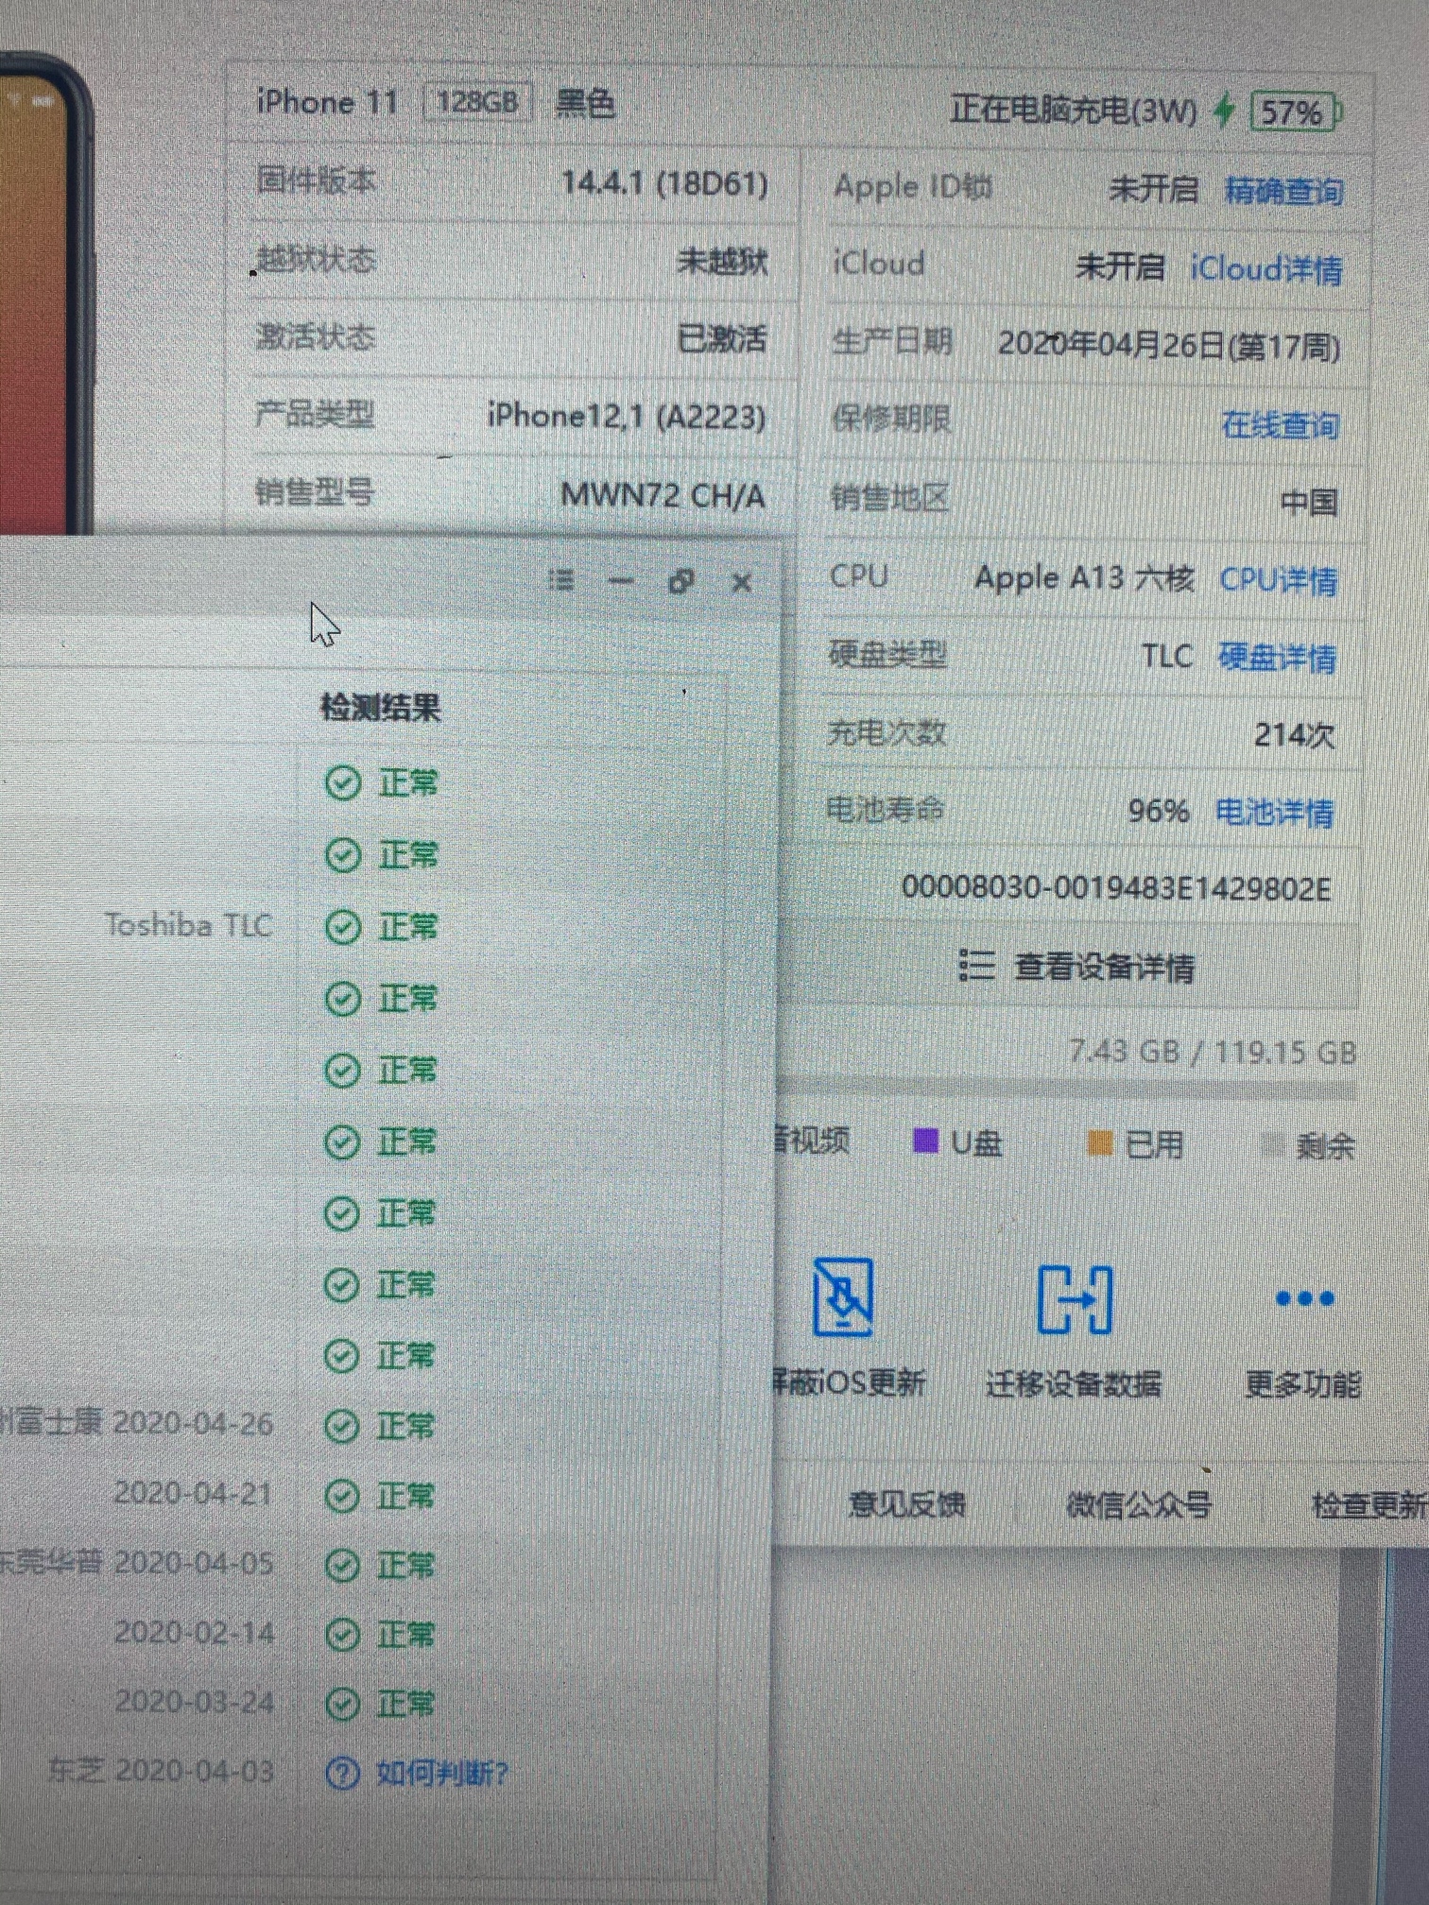Open the block iOS update tool icon

[x=843, y=1296]
